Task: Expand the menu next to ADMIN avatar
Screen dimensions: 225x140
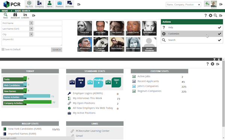Action: 221,4
